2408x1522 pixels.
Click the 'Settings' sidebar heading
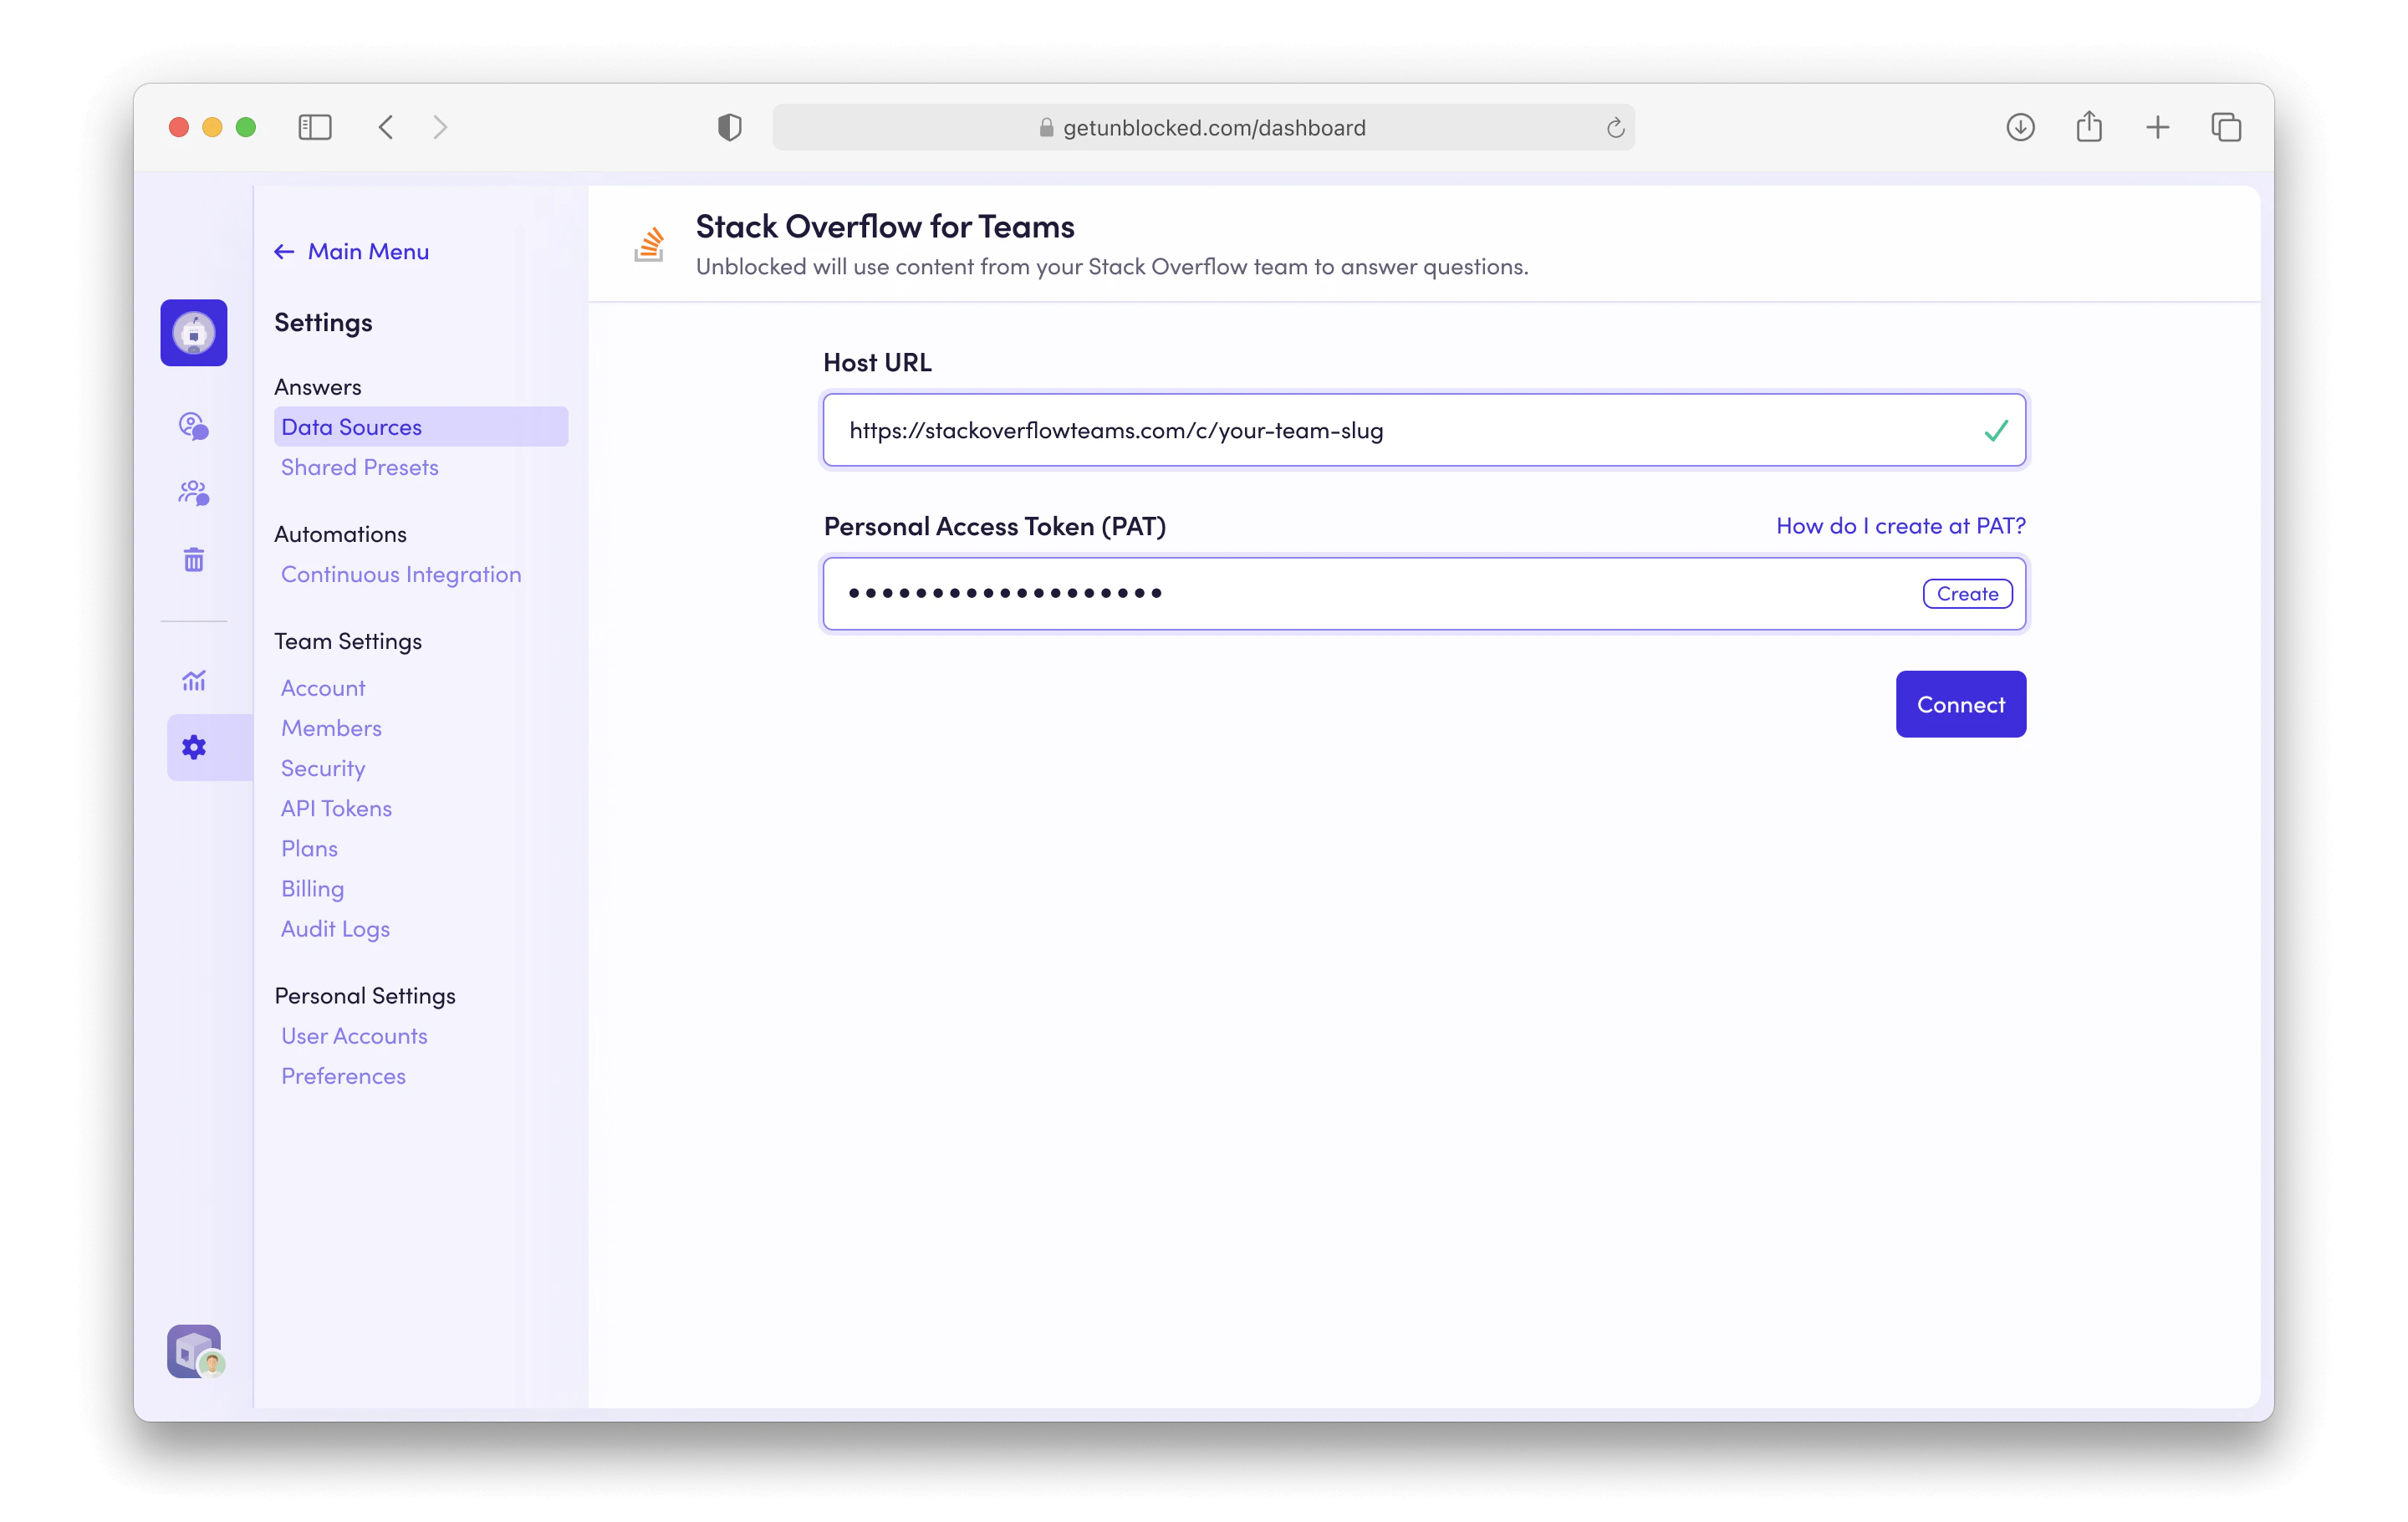point(323,322)
